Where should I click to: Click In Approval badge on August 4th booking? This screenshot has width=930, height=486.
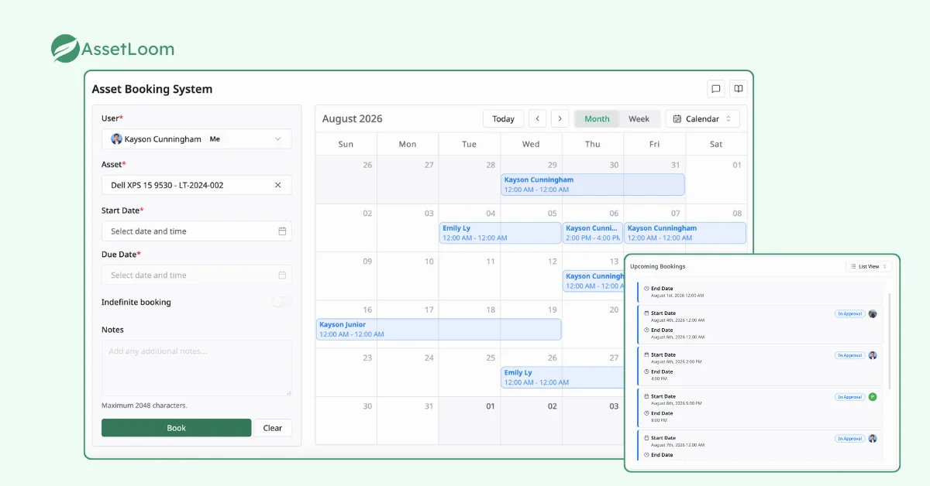850,314
